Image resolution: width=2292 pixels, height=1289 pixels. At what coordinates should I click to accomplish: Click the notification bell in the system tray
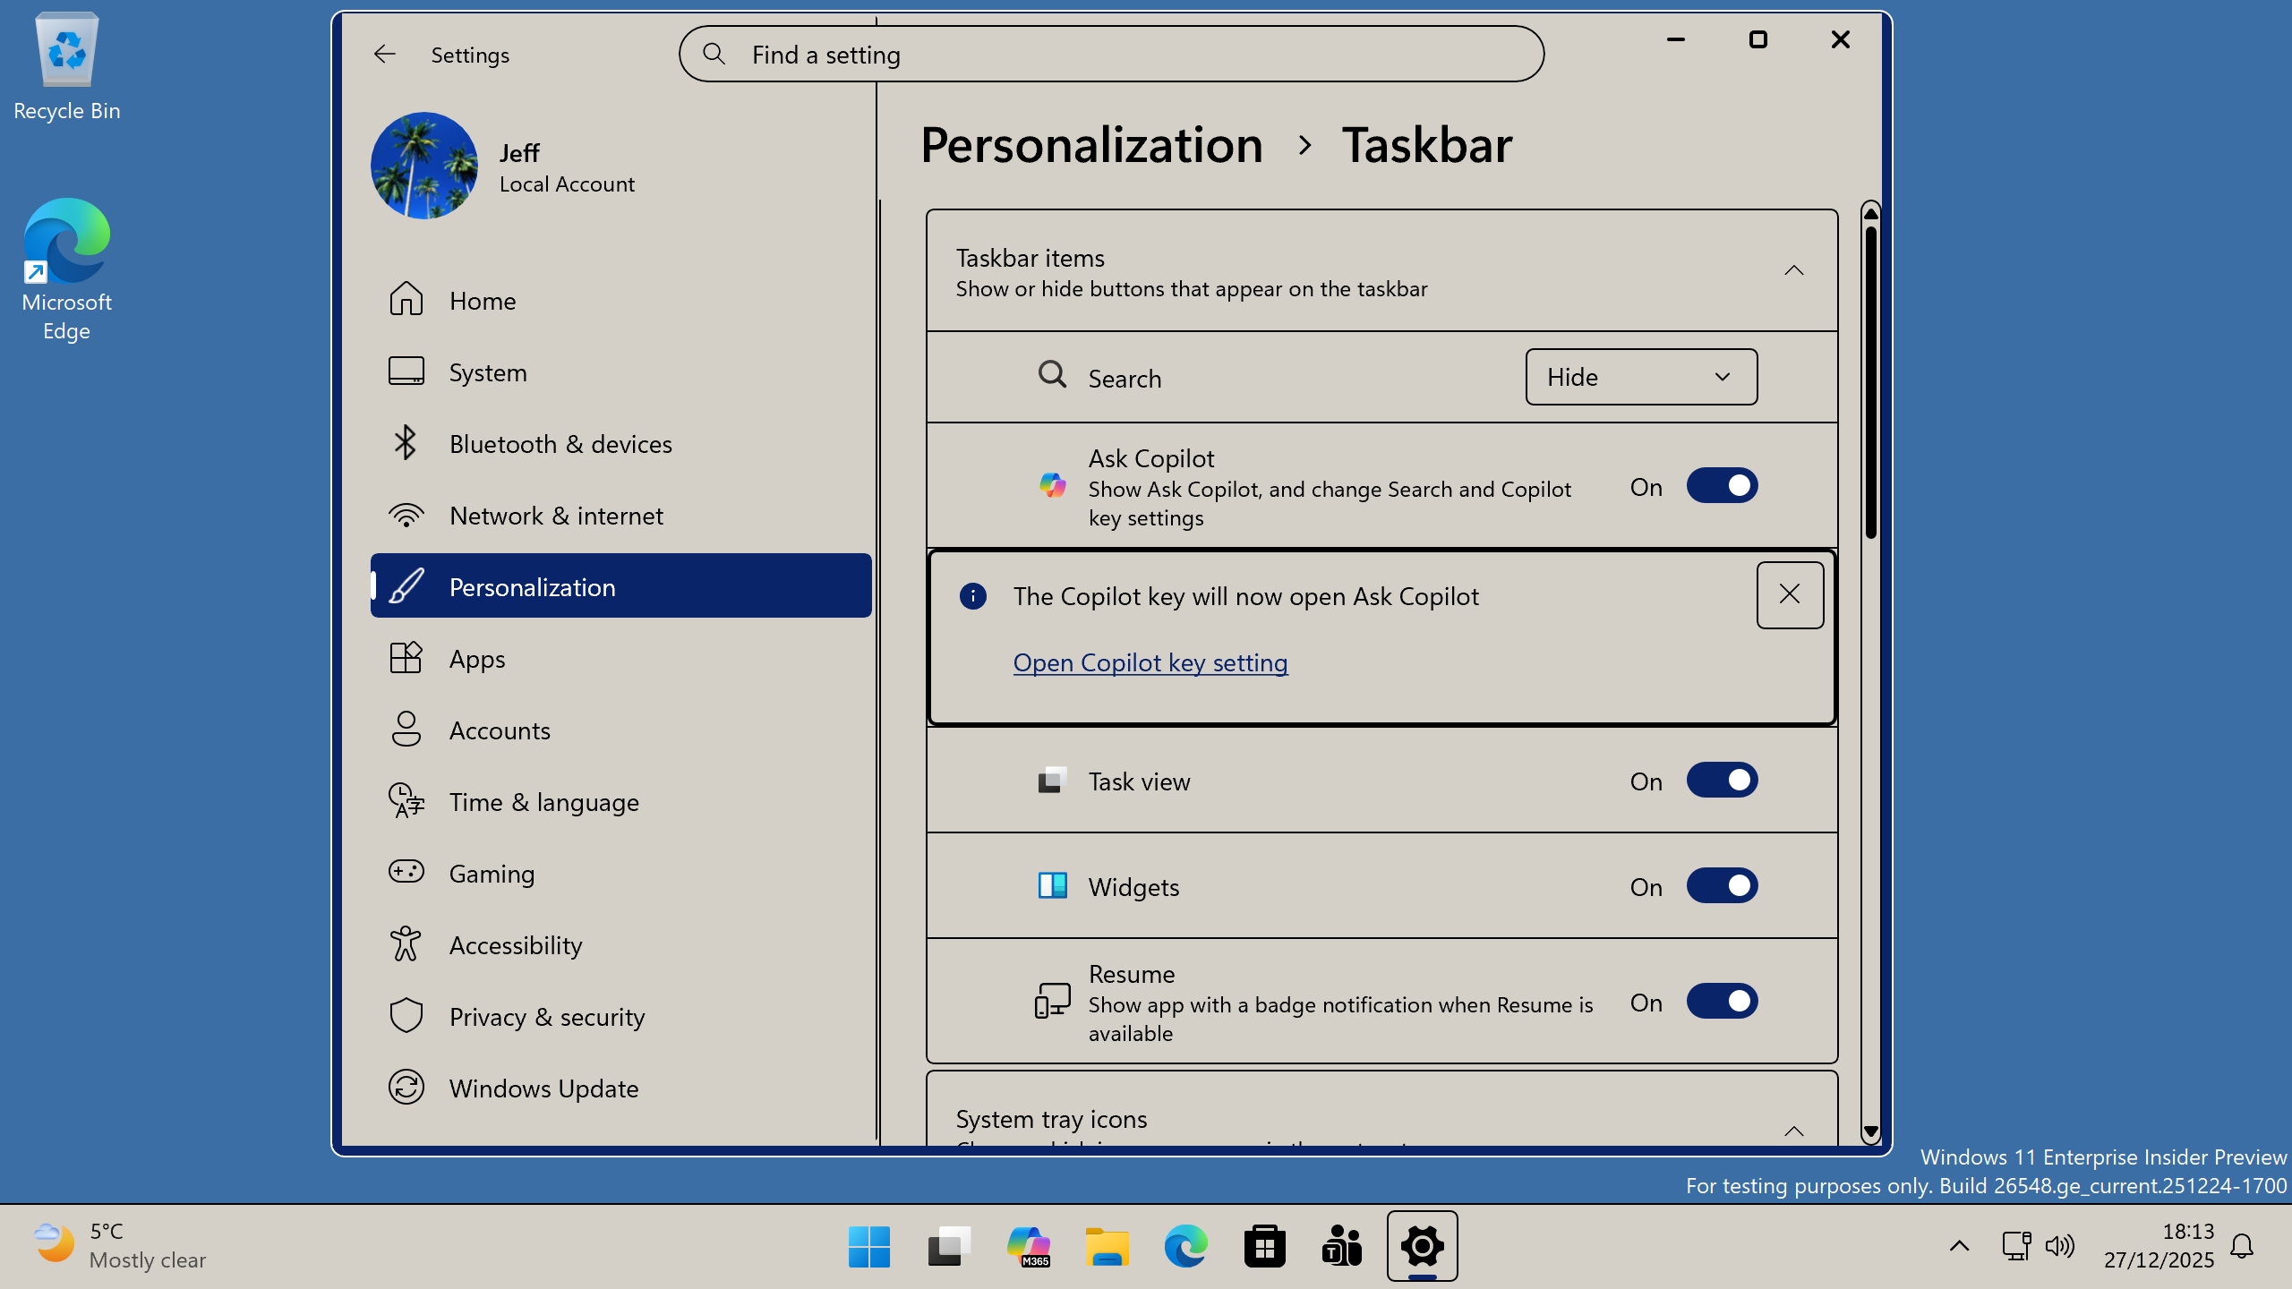2242,1246
